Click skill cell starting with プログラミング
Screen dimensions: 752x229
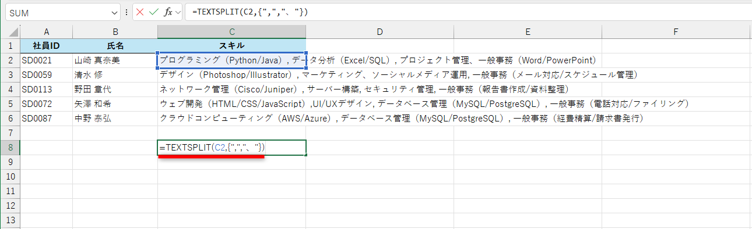click(x=231, y=60)
